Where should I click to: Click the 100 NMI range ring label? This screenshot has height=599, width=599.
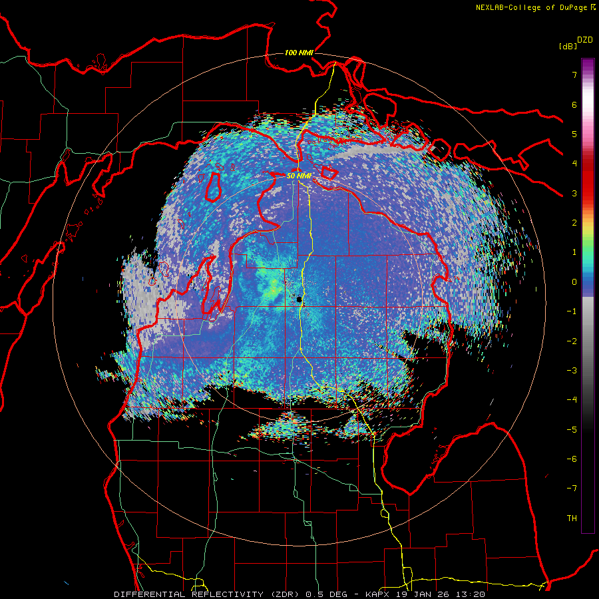299,53
